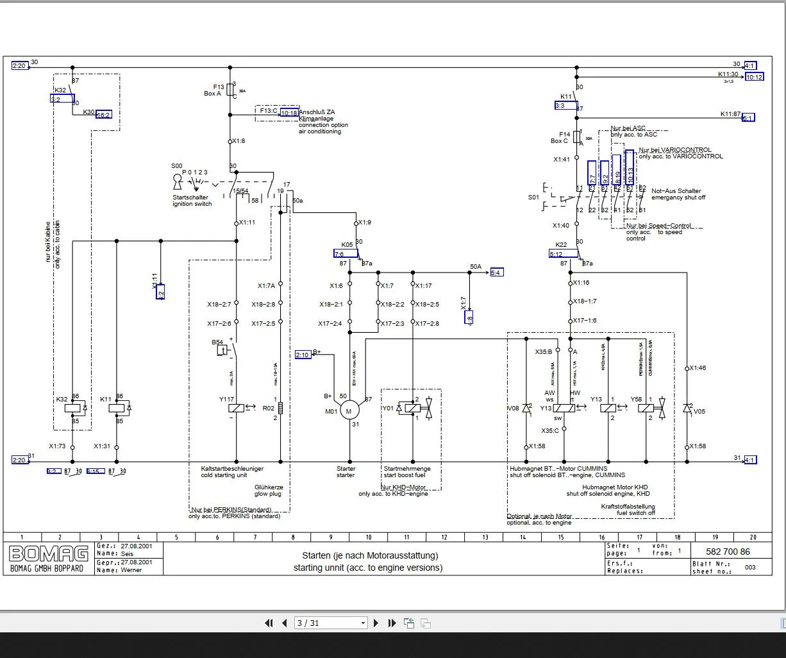Follow the 5:12 link under K22
Image resolution: width=786 pixels, height=658 pixels.
click(563, 254)
